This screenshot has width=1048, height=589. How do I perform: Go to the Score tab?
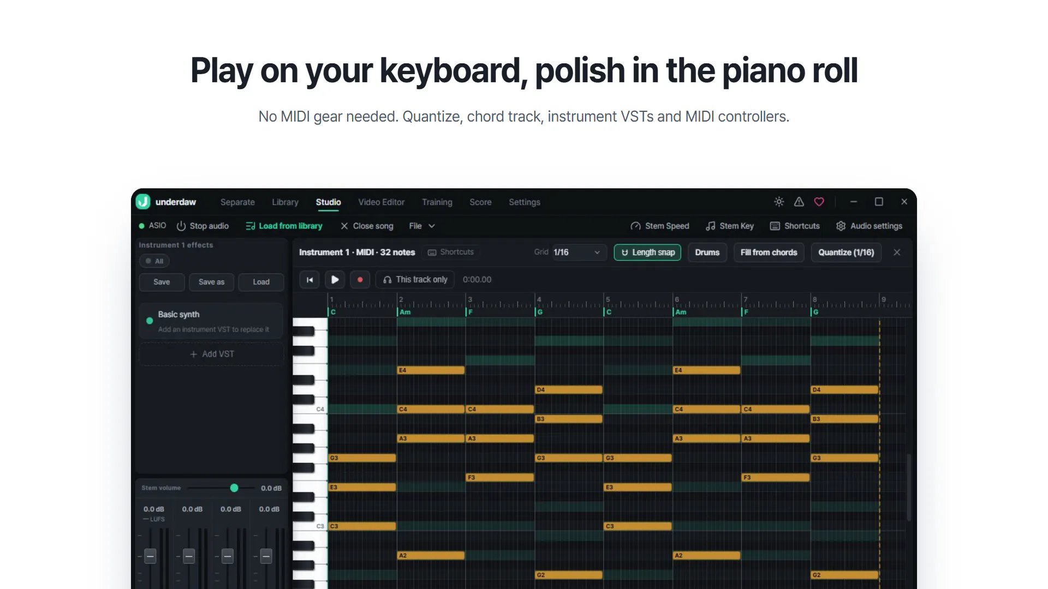[x=480, y=202]
